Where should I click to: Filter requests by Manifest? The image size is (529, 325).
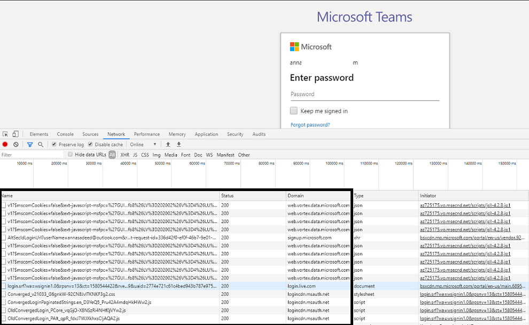225,155
